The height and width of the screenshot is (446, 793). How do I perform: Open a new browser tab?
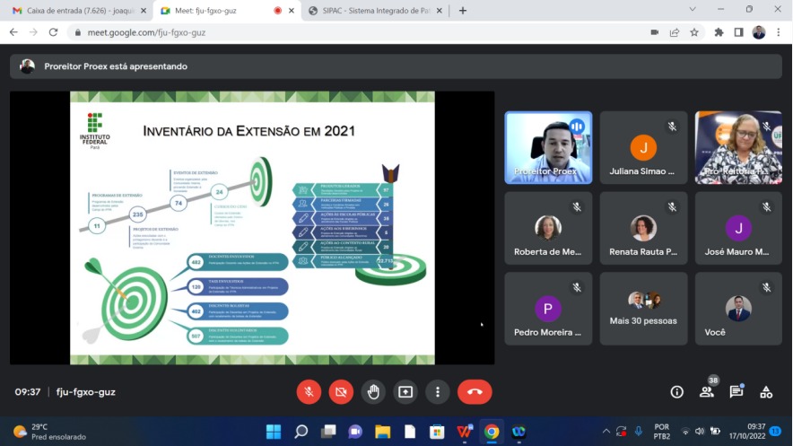coord(463,11)
